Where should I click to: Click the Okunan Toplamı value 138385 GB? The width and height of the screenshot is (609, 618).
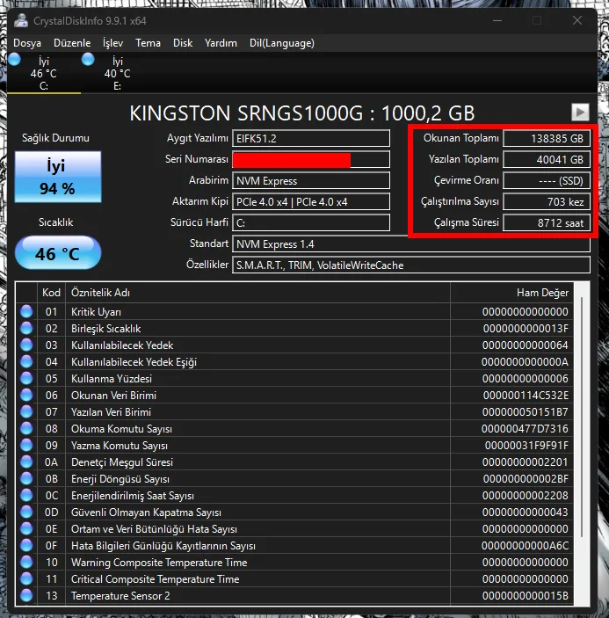(547, 138)
